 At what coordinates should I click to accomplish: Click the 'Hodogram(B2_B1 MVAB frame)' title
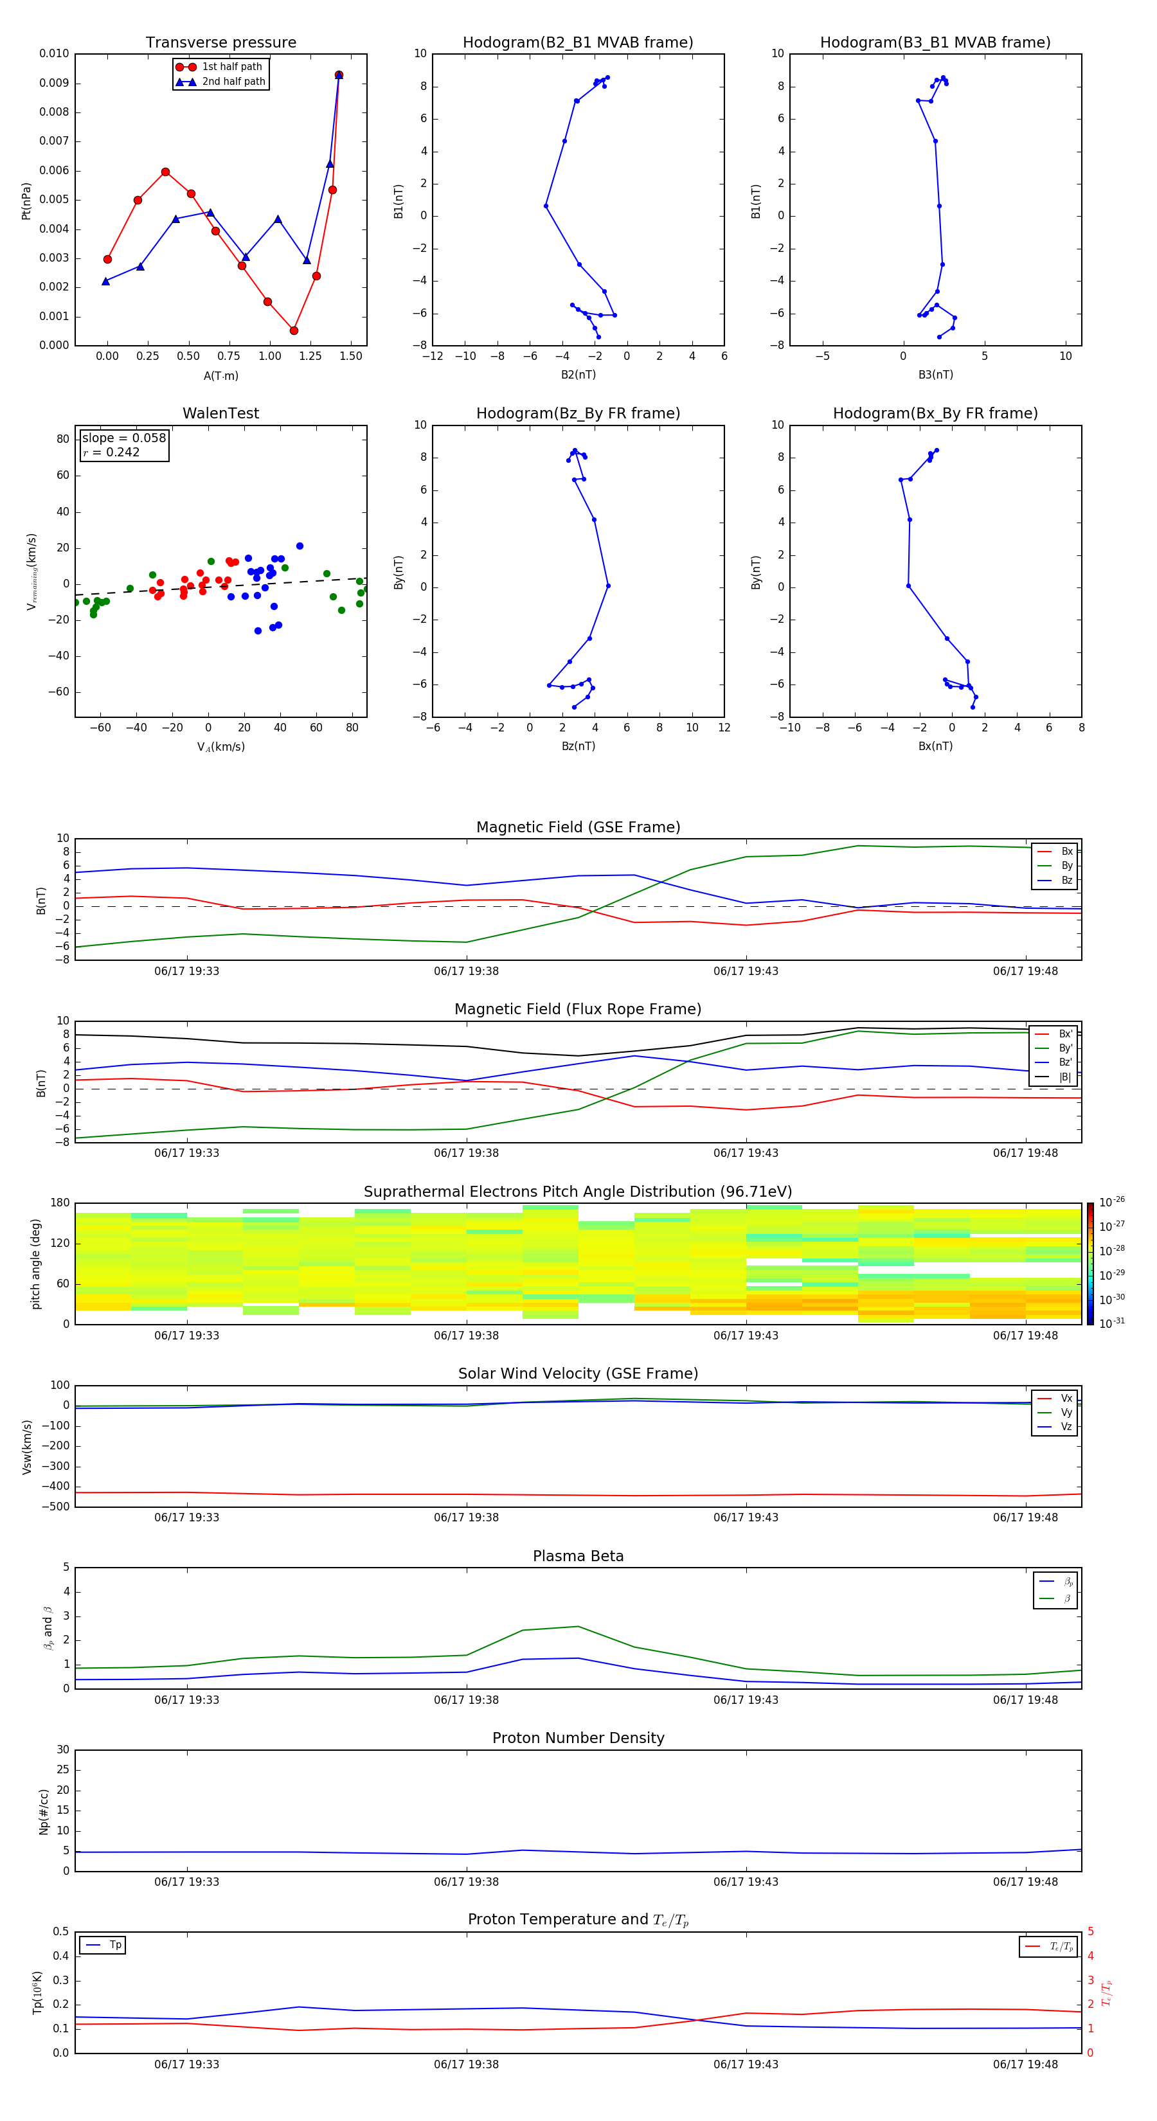tap(578, 43)
